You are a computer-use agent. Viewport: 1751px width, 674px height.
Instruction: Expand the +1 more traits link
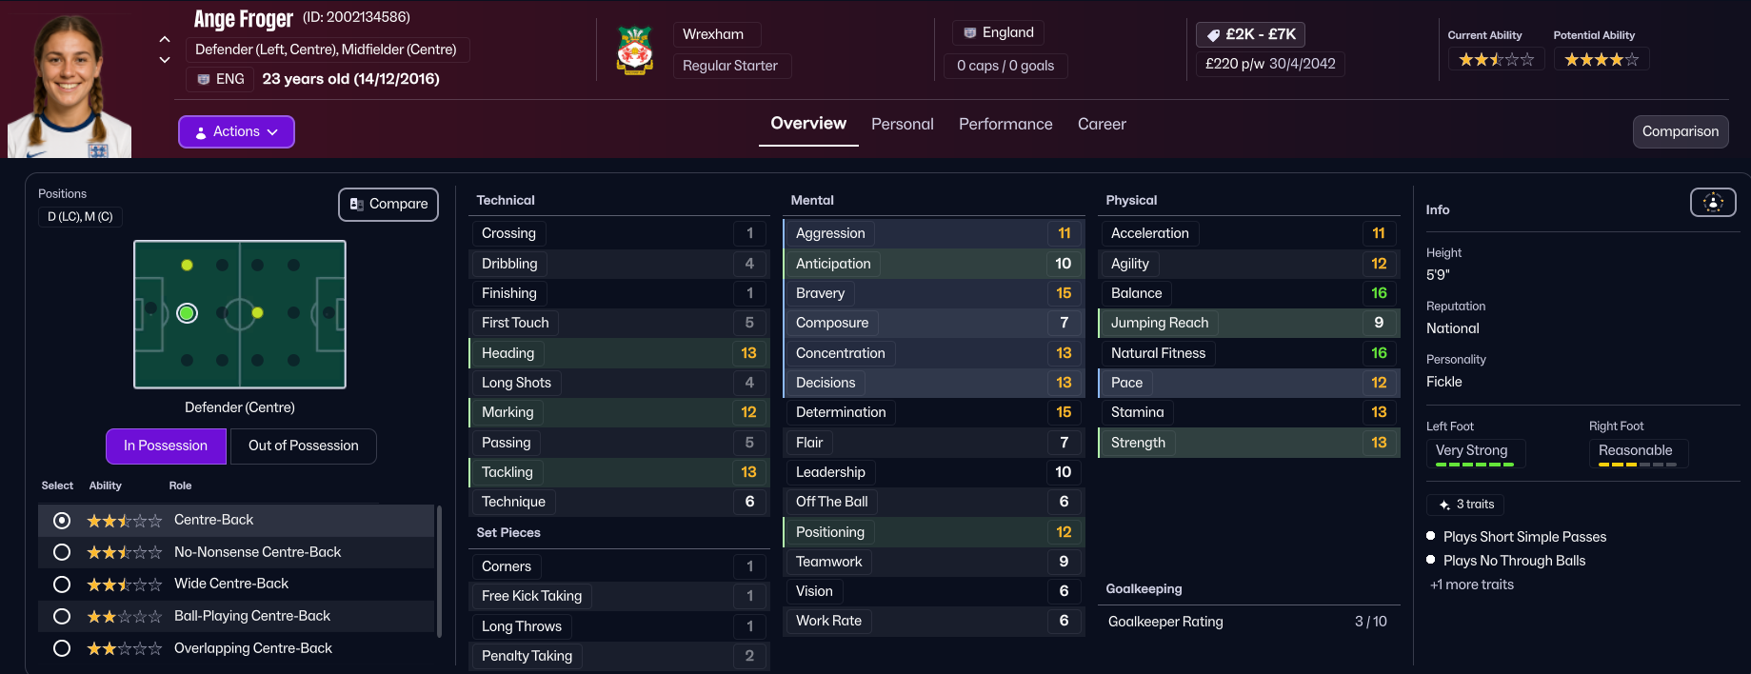pos(1471,585)
